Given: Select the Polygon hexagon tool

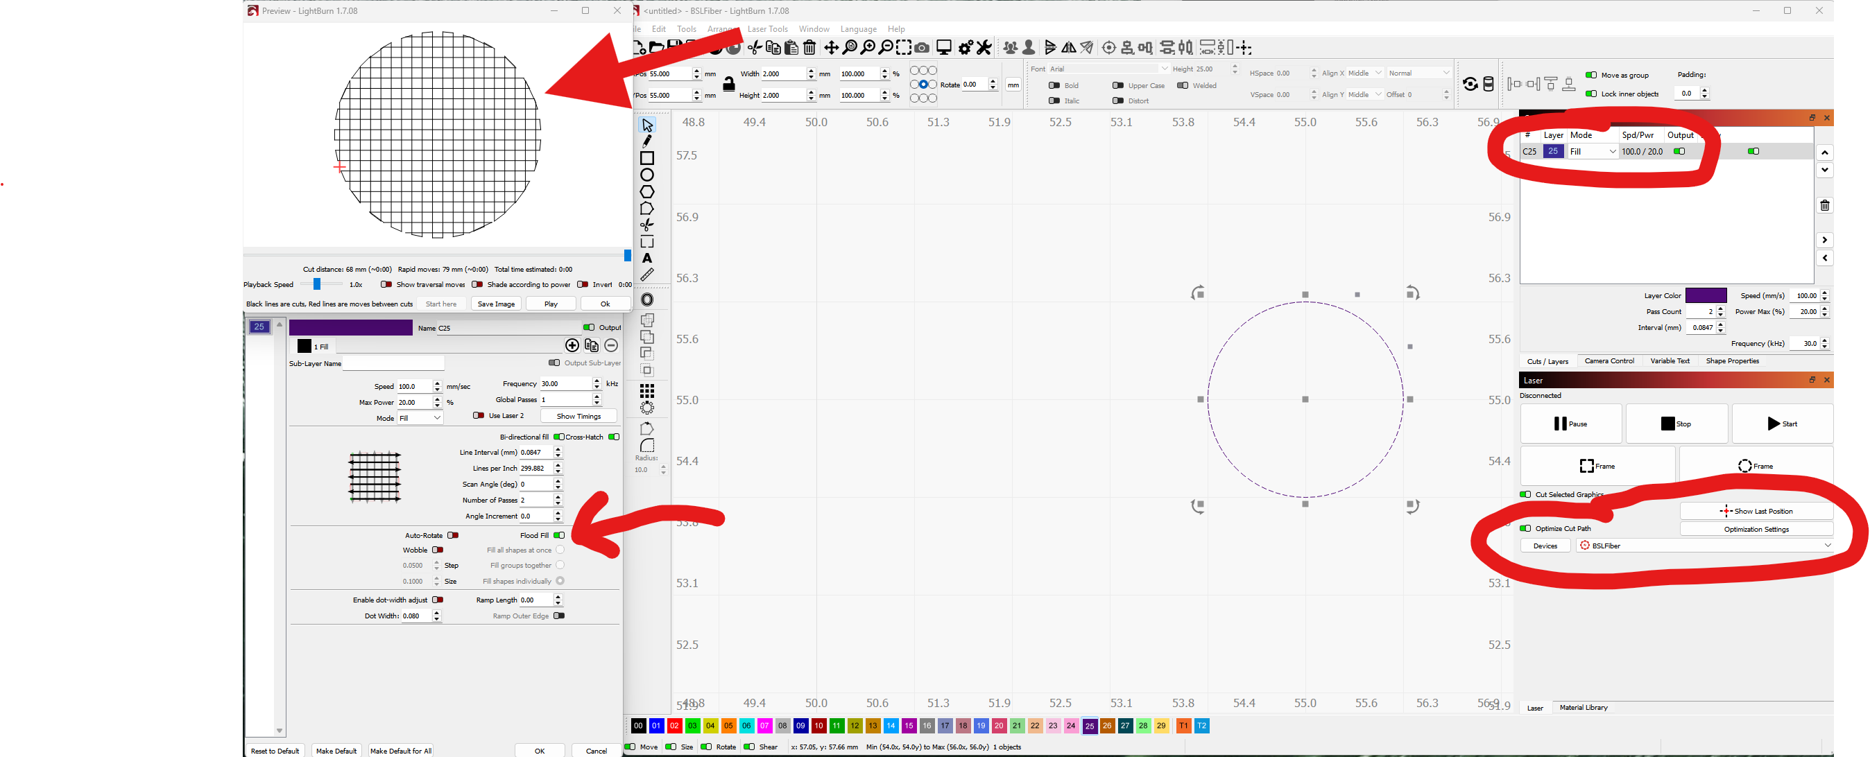Looking at the screenshot, I should (x=647, y=191).
